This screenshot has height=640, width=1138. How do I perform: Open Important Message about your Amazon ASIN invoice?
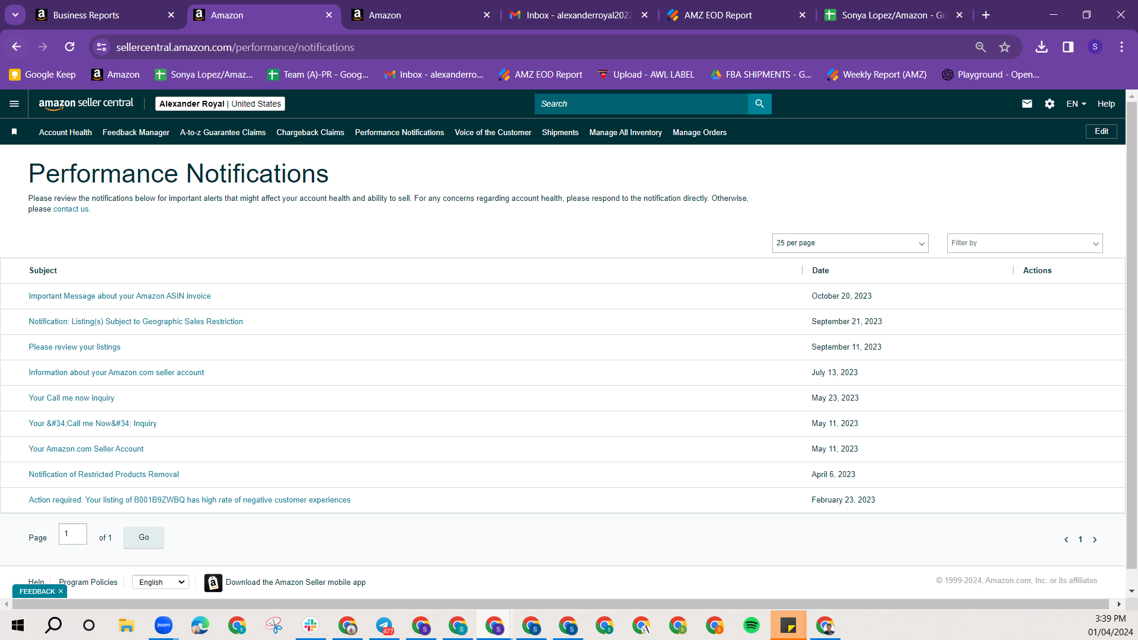tap(120, 296)
